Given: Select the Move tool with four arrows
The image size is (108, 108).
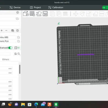Looking at the screenshot, I should (x=76, y=14).
